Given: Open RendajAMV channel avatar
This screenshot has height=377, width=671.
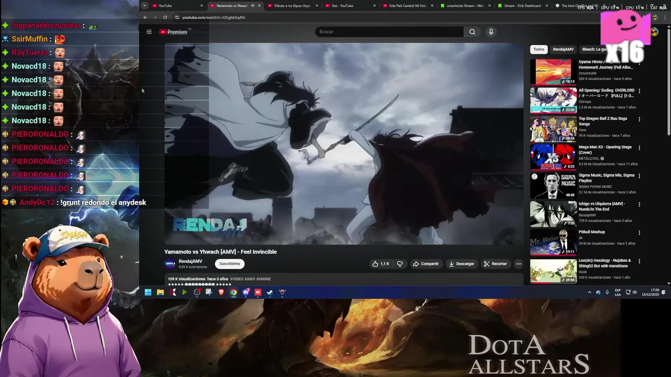Looking at the screenshot, I should point(170,264).
